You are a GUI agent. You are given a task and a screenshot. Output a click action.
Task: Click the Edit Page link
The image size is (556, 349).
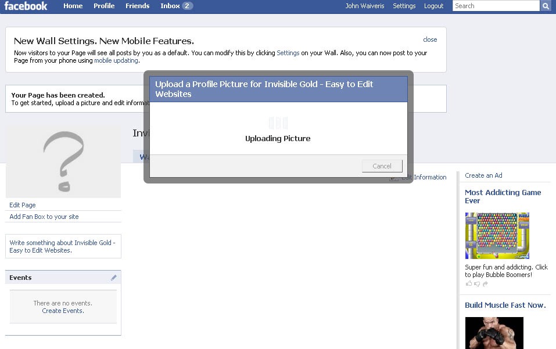pos(22,205)
